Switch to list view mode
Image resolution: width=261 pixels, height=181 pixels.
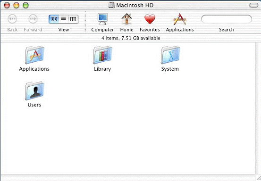(x=63, y=19)
